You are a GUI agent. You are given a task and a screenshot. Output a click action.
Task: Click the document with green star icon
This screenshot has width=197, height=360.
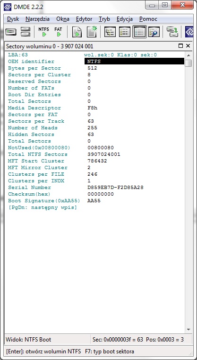[92, 32]
